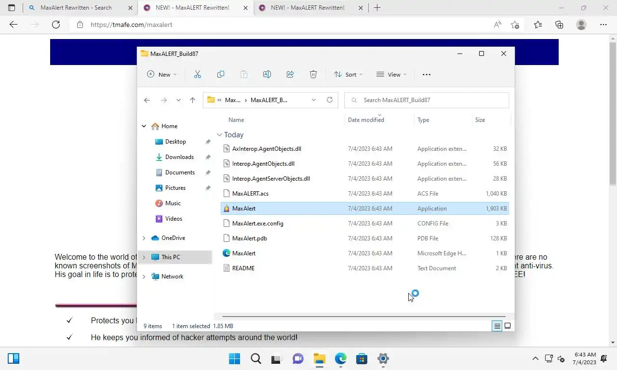617x370 pixels.
Task: Go forward in File Explorer navigation
Action: coord(164,100)
